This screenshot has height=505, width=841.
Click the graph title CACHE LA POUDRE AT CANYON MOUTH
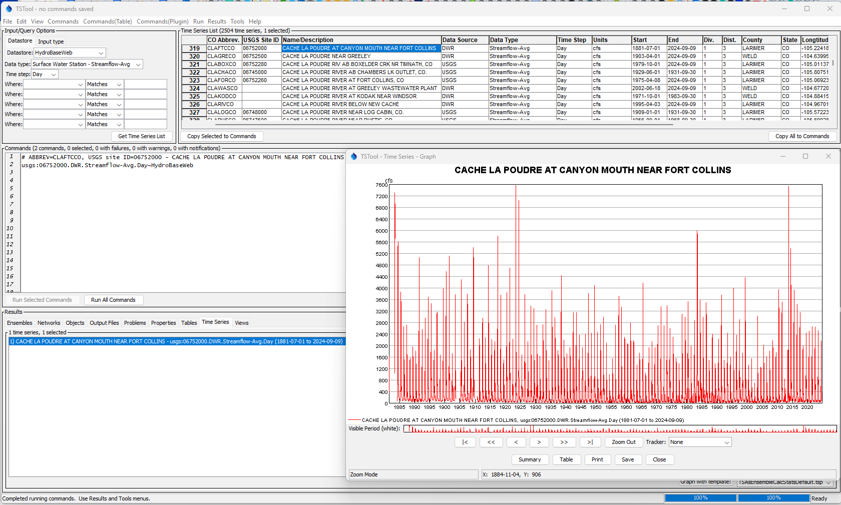[x=593, y=170]
